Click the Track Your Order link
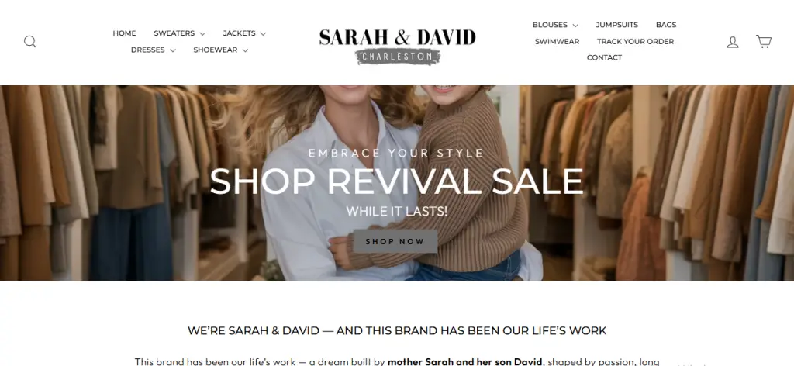 (x=635, y=42)
